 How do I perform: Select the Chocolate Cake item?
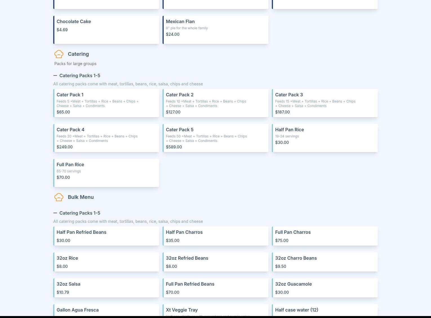[106, 30]
